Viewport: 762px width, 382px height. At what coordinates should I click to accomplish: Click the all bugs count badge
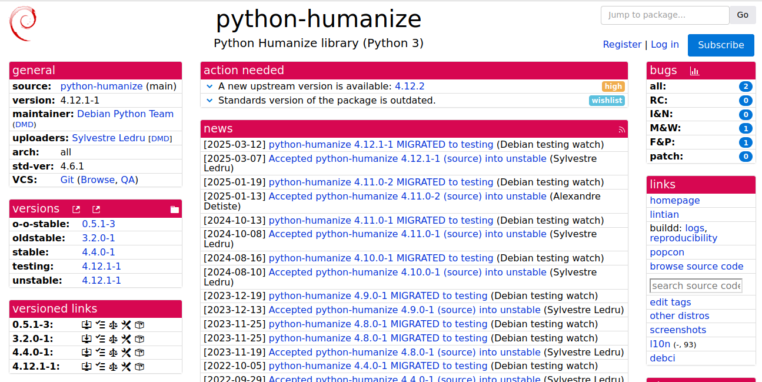coord(746,87)
